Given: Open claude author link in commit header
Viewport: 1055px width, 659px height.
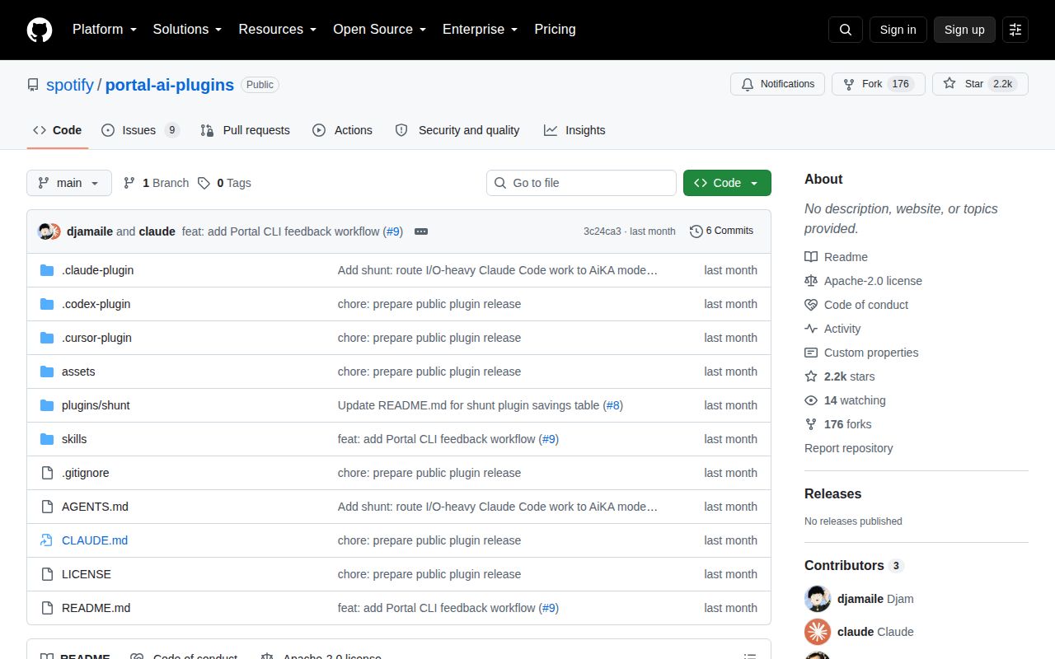Looking at the screenshot, I should point(157,231).
